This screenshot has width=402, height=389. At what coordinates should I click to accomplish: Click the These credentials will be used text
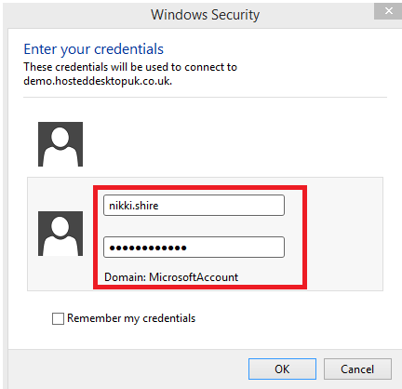(x=130, y=67)
